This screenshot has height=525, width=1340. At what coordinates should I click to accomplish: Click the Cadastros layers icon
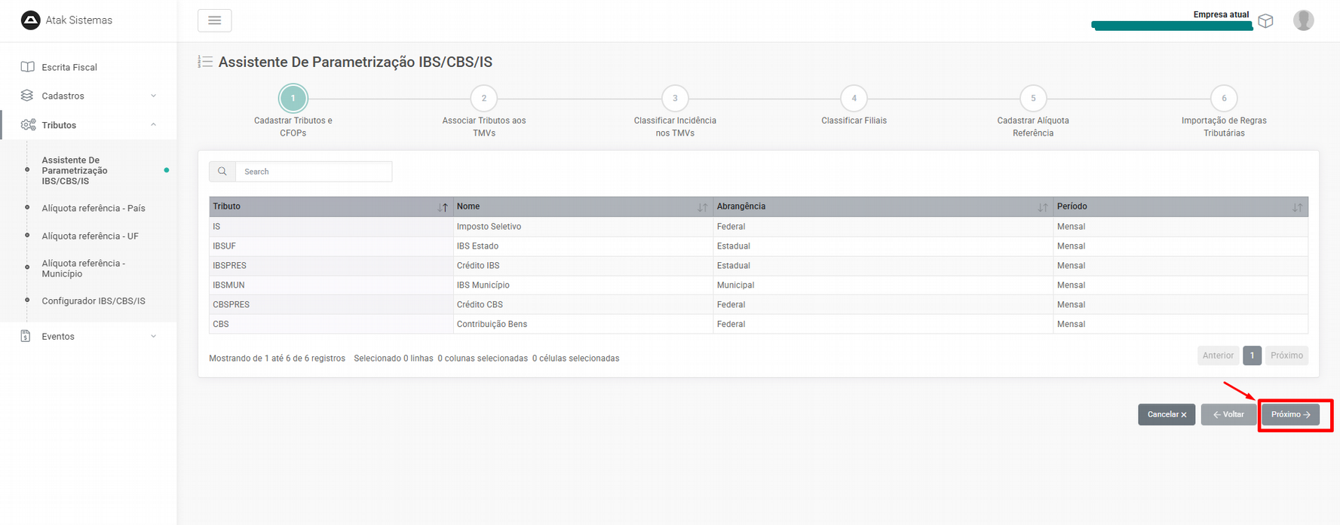point(27,96)
